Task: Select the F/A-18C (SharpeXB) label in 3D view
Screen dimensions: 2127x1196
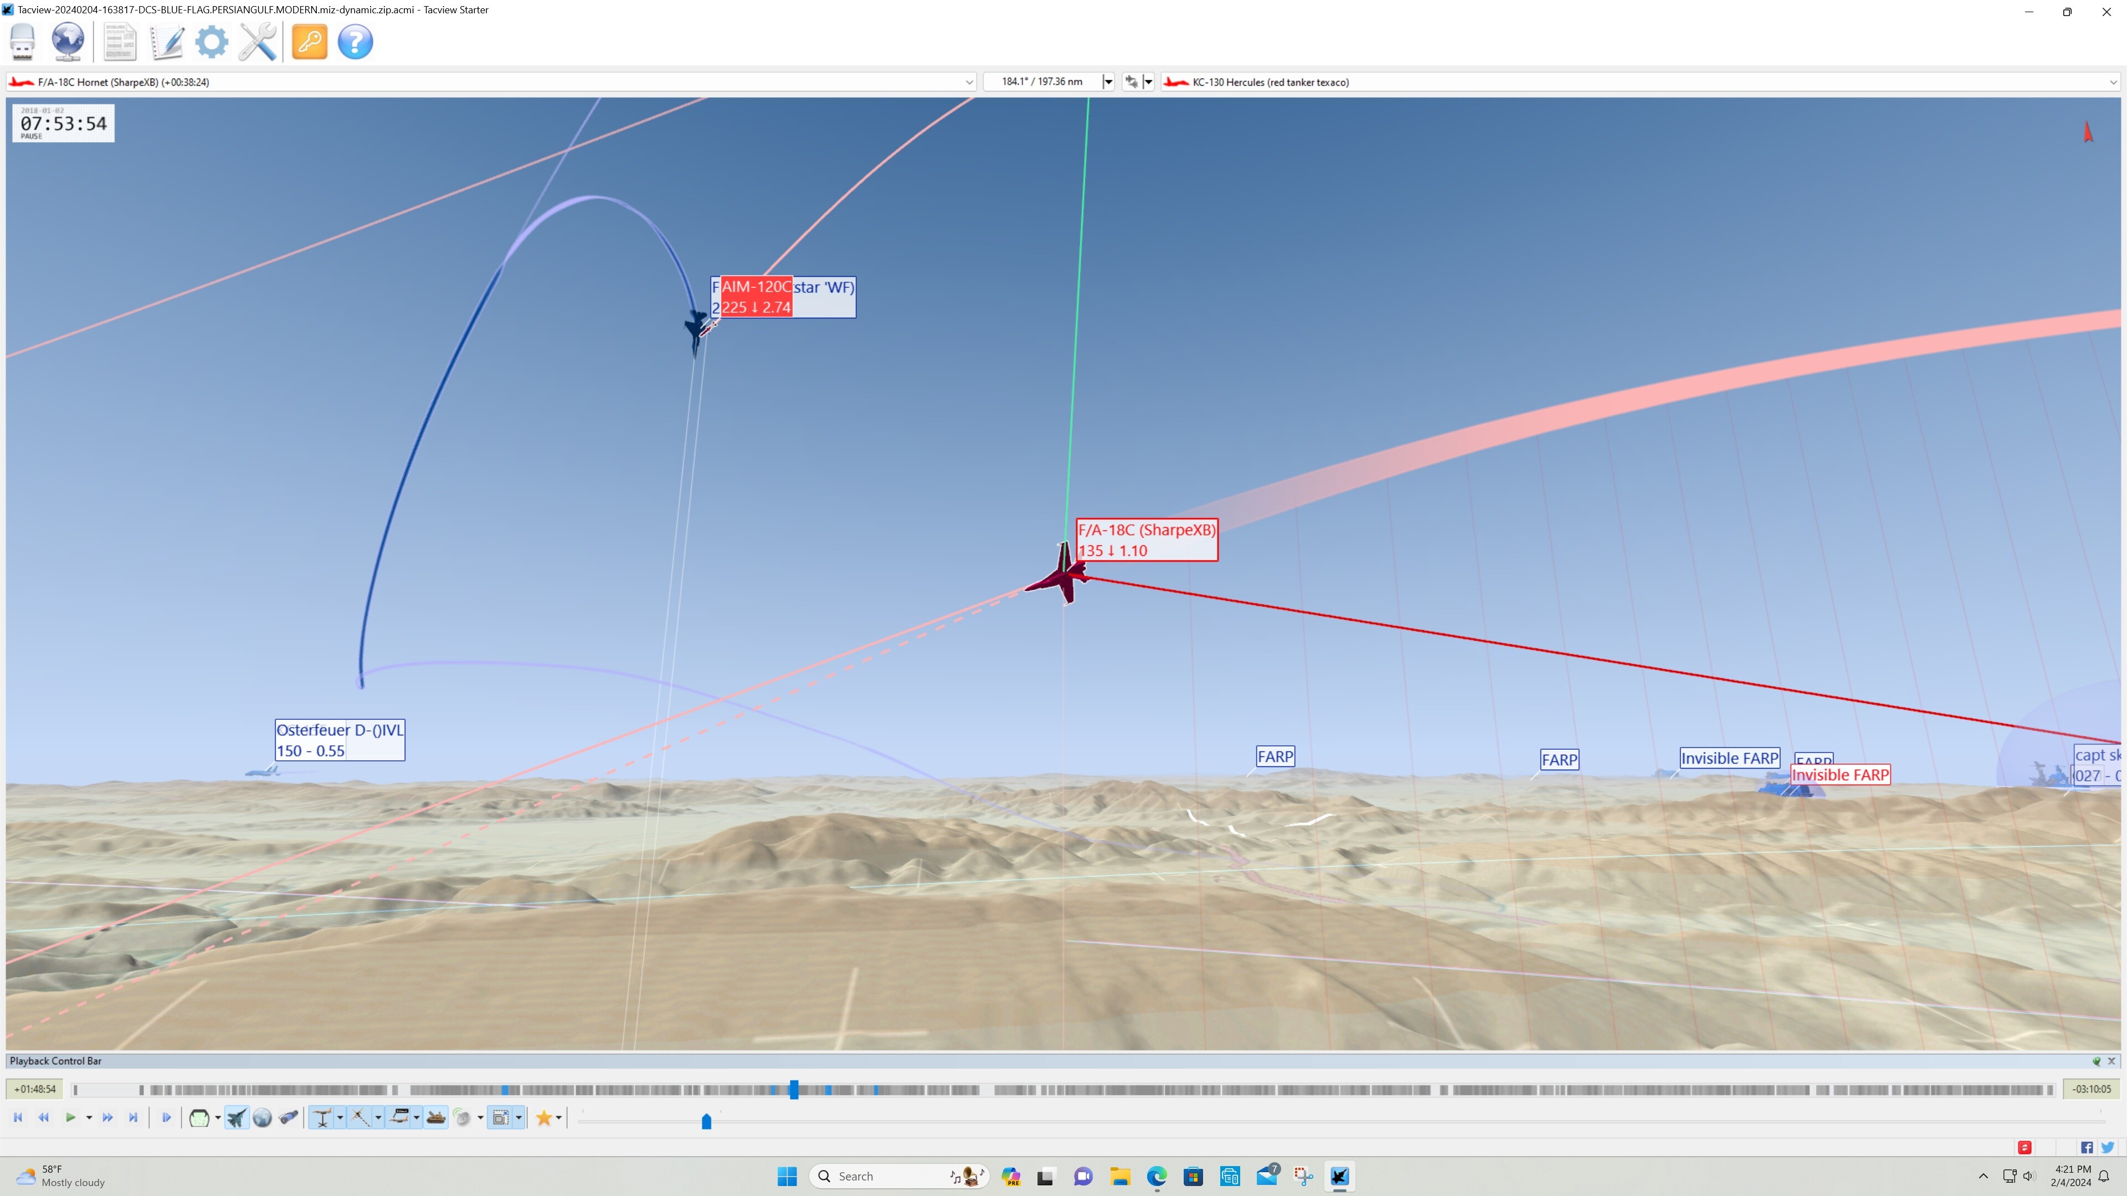Action: click(x=1146, y=540)
